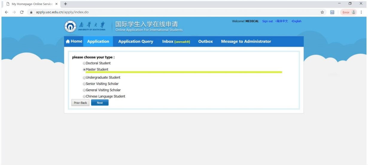Image resolution: width=368 pixels, height=165 pixels.
Task: Choose Senior Visiting Scholar option
Action: [84, 84]
